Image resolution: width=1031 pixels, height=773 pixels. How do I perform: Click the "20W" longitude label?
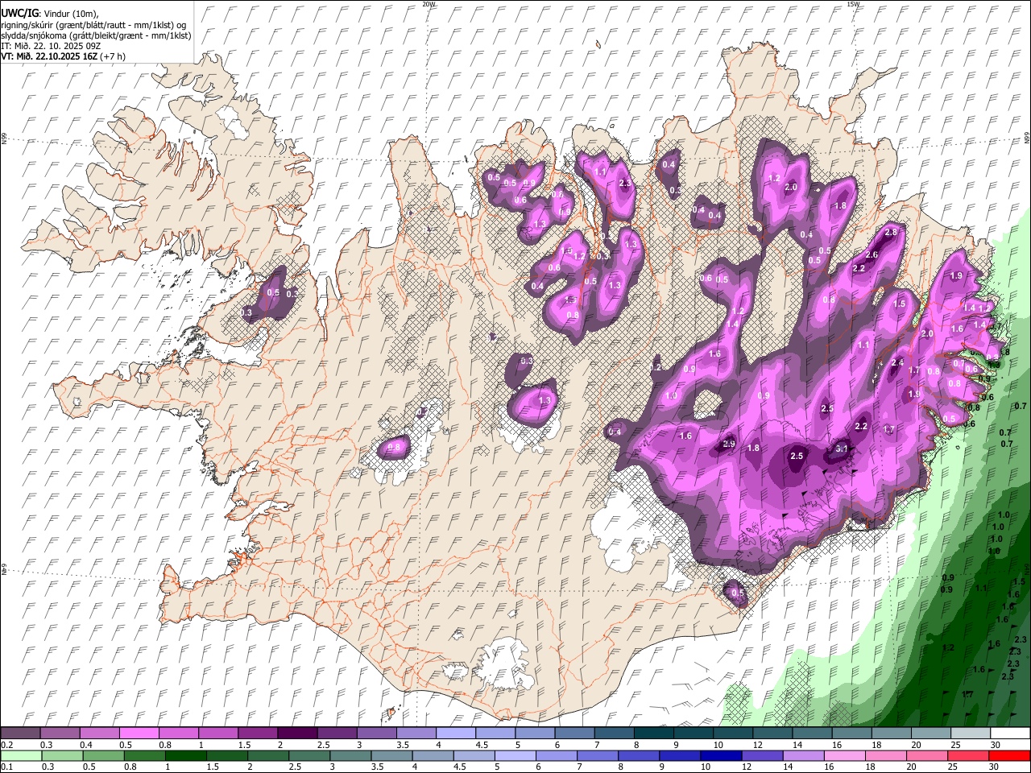pos(429,4)
